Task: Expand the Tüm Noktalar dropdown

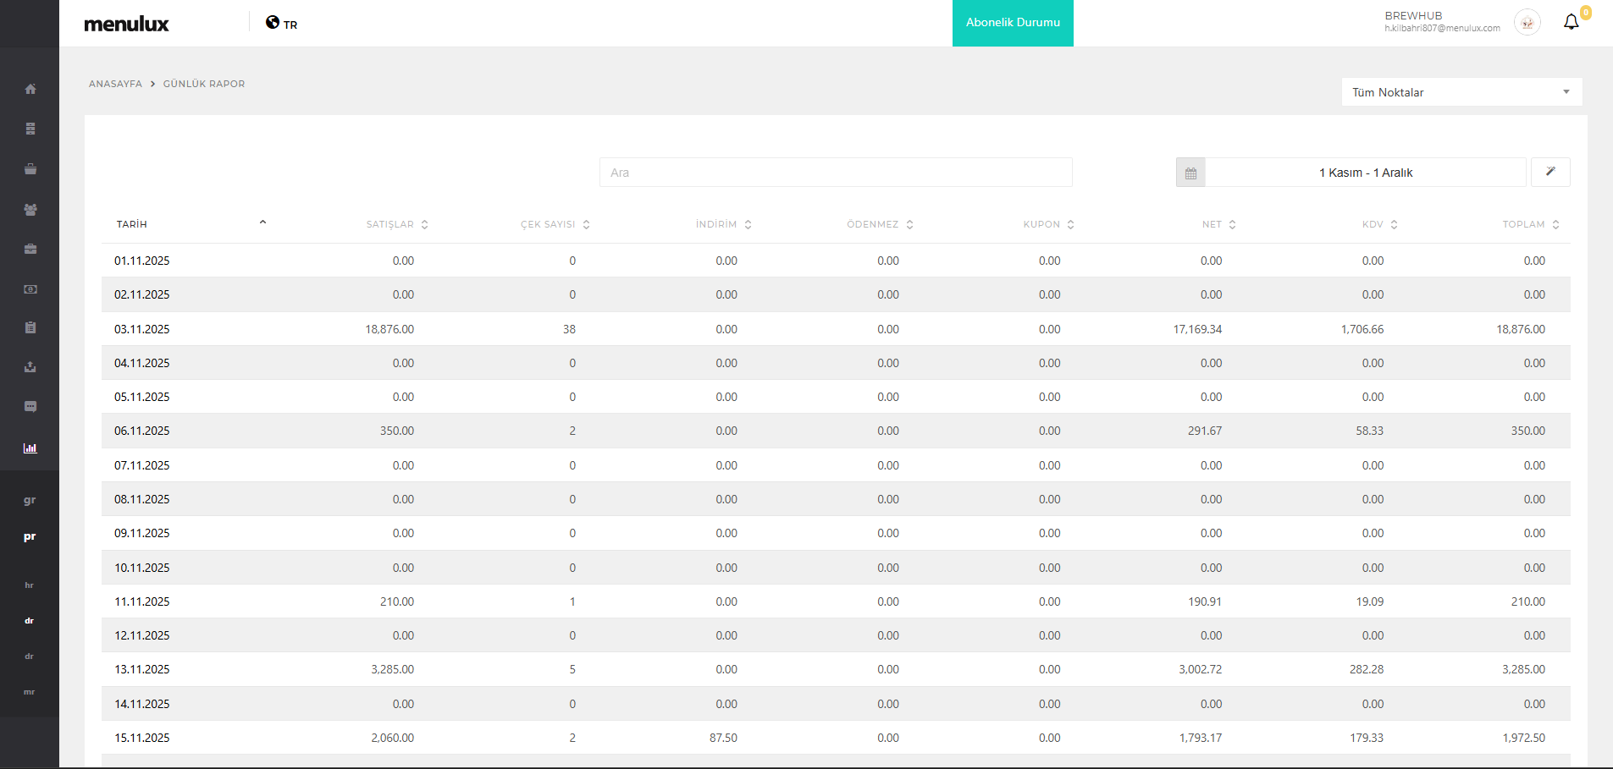Action: point(1461,92)
